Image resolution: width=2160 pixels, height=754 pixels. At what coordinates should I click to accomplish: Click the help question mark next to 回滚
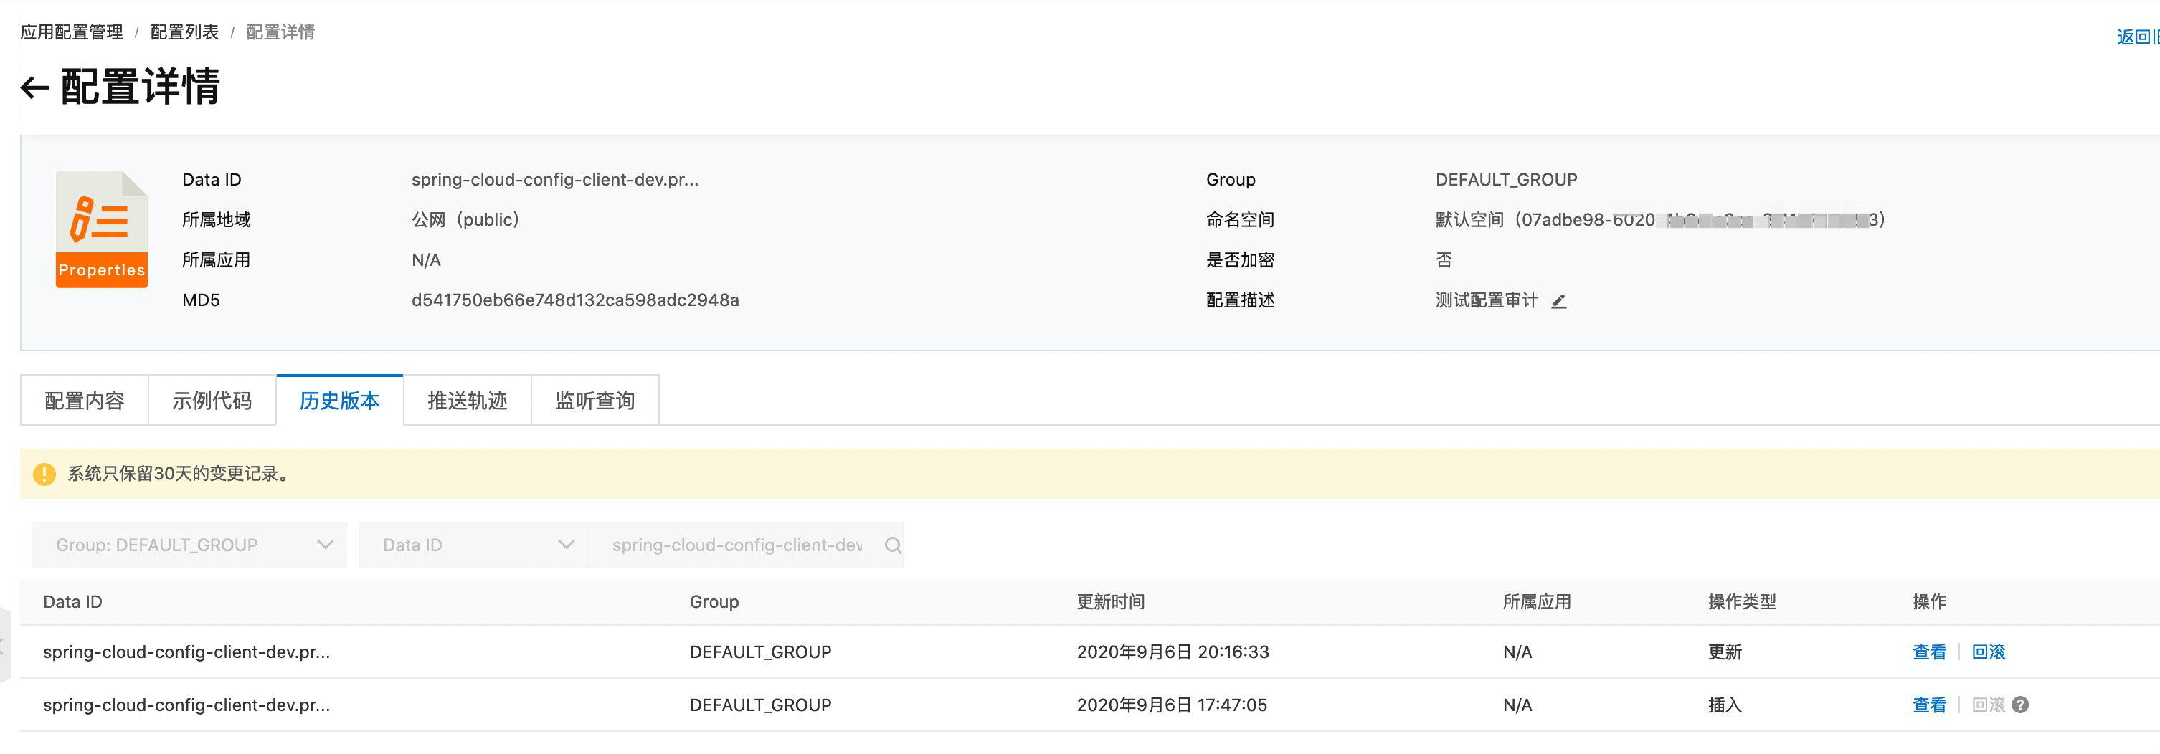click(x=2021, y=705)
